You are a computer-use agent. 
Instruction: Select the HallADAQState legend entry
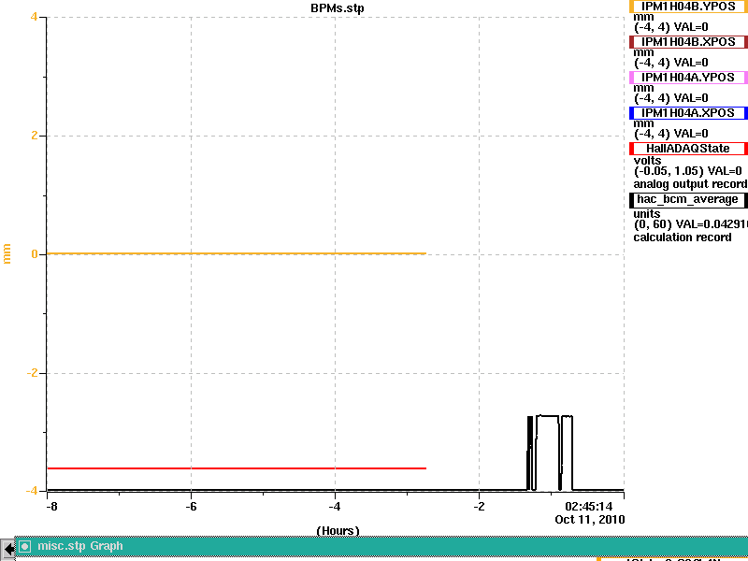(x=688, y=149)
